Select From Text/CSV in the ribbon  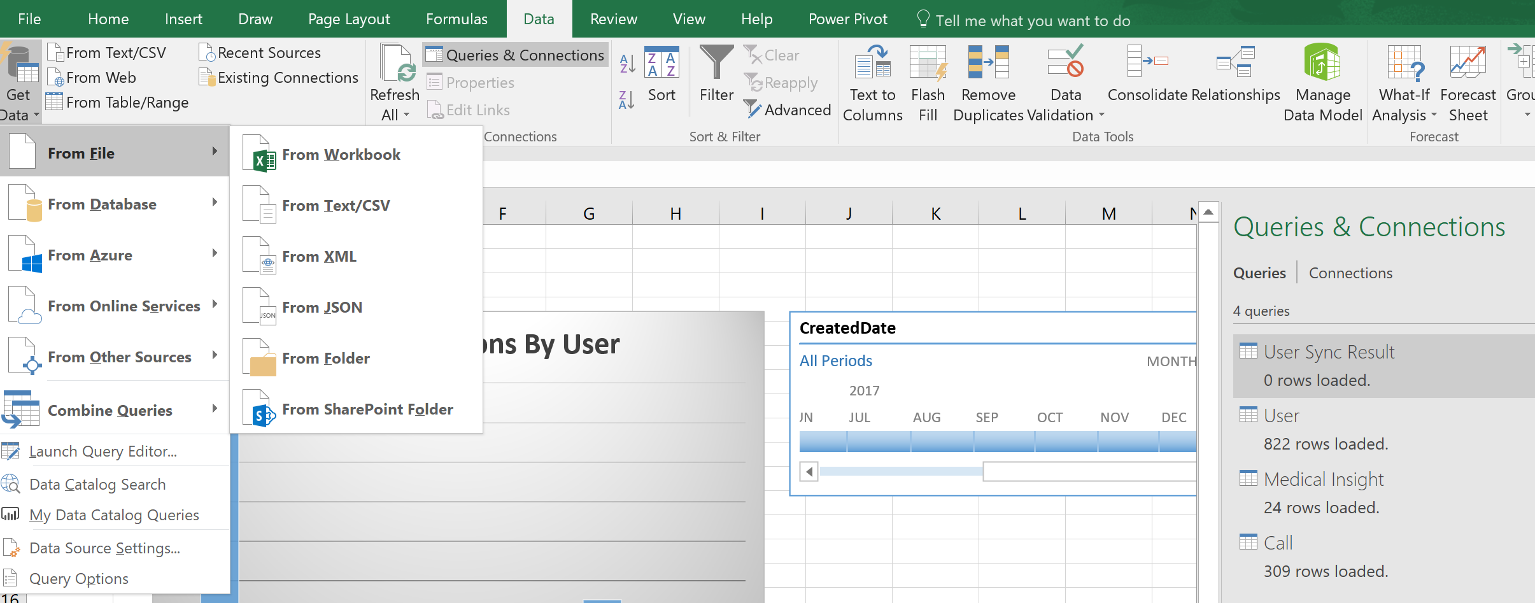coord(107,53)
